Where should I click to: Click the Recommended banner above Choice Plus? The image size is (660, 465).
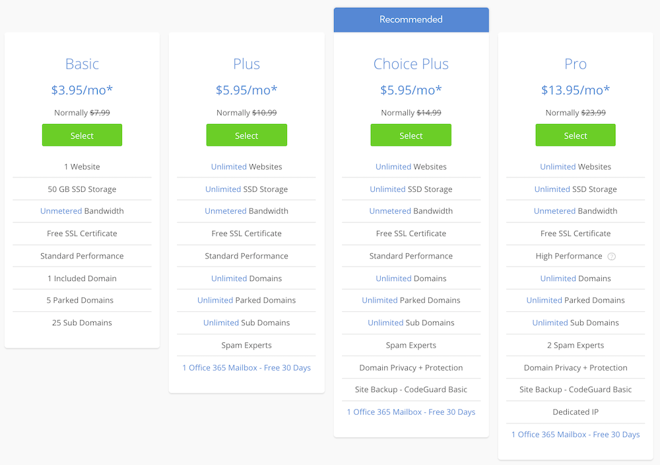411,19
